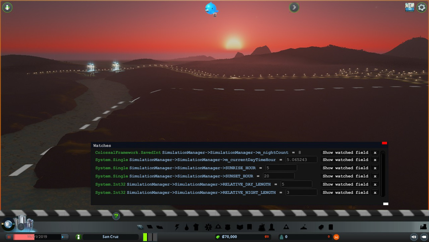Image resolution: width=429 pixels, height=242 pixels.
Task: Click the ₡70,000 money balance
Action: 229,237
